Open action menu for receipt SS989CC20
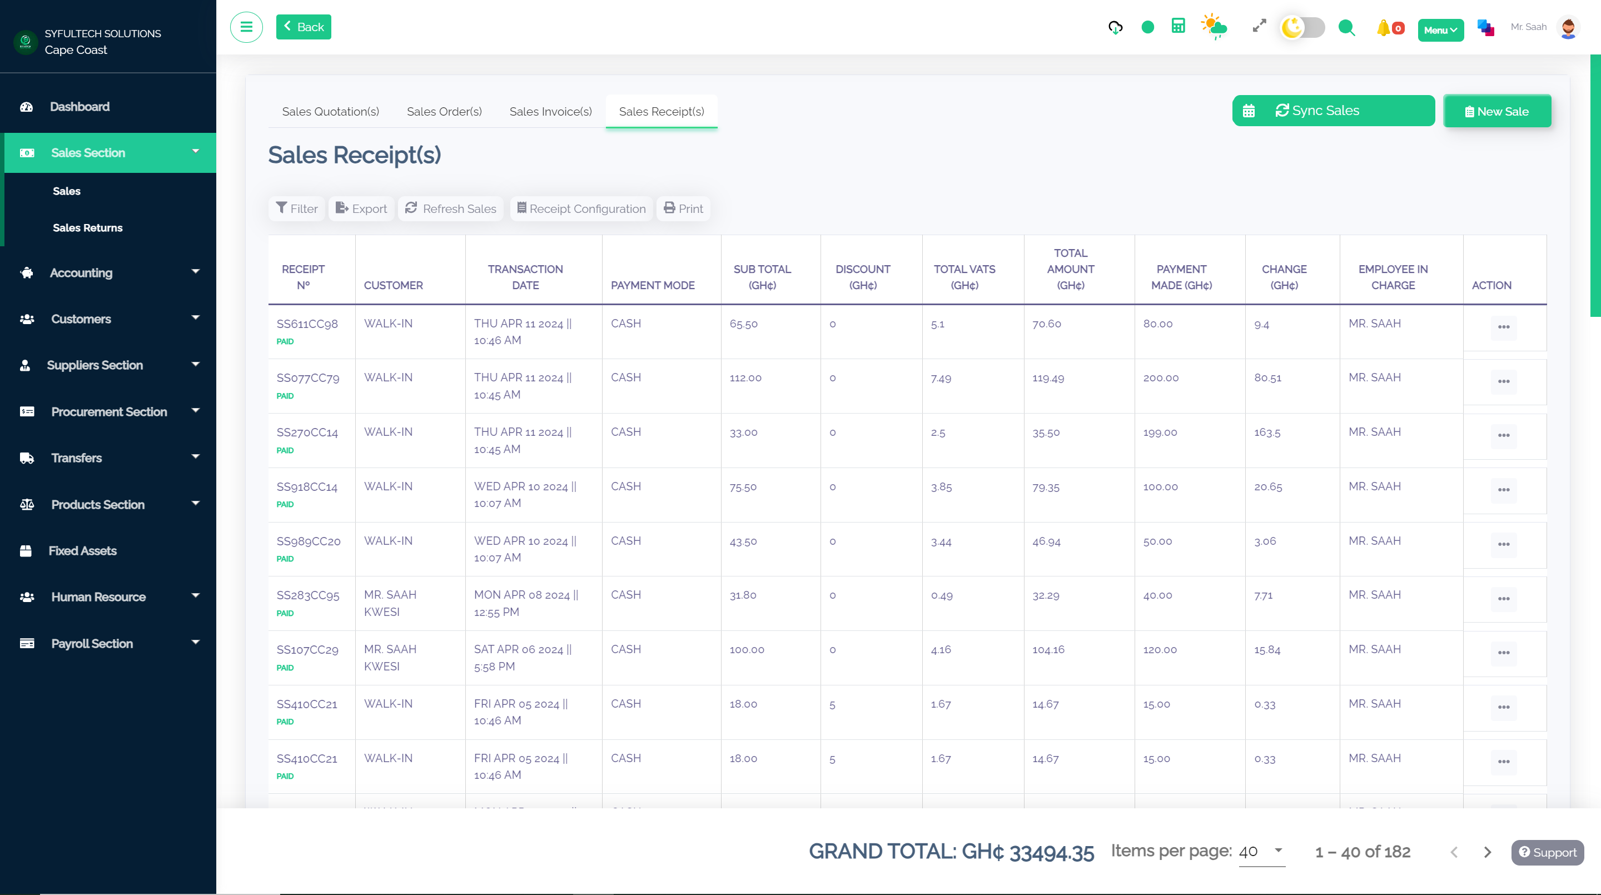 (x=1503, y=544)
